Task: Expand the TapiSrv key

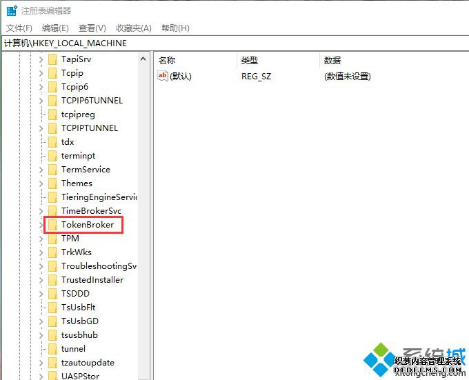Action: pos(41,59)
